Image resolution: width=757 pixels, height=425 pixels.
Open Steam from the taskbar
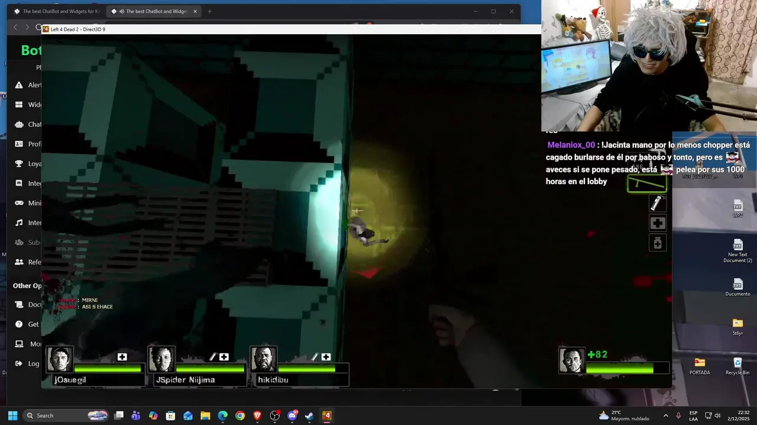[309, 416]
